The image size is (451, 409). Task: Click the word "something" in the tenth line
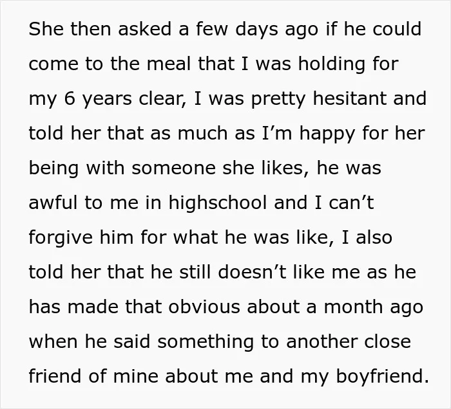click(x=206, y=343)
